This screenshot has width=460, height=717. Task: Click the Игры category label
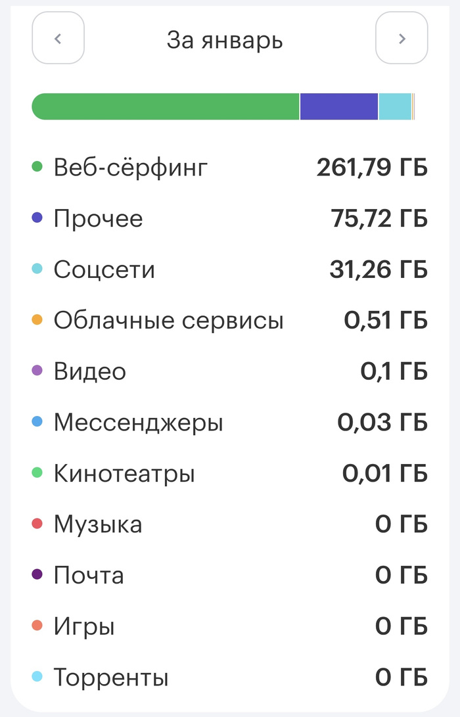coord(84,626)
